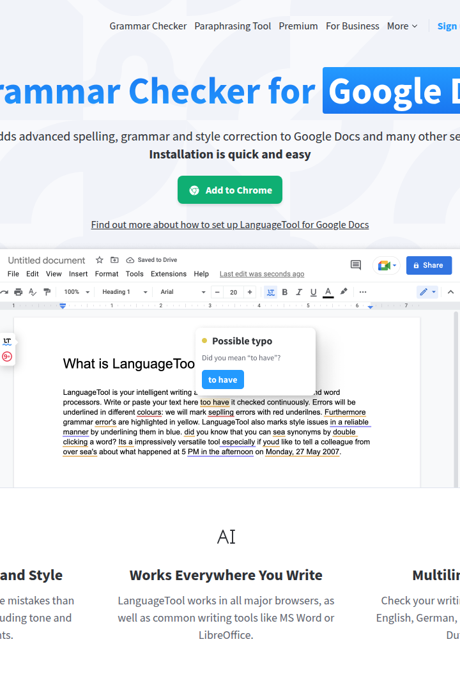Click the document vertical scrollbar

[x=456, y=398]
